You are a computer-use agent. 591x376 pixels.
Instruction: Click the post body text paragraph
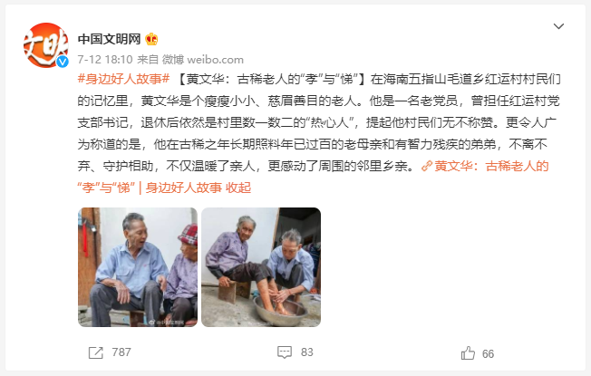click(319, 122)
